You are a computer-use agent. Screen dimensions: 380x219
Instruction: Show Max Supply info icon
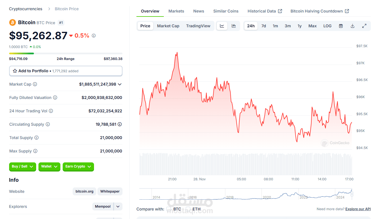(x=35, y=151)
